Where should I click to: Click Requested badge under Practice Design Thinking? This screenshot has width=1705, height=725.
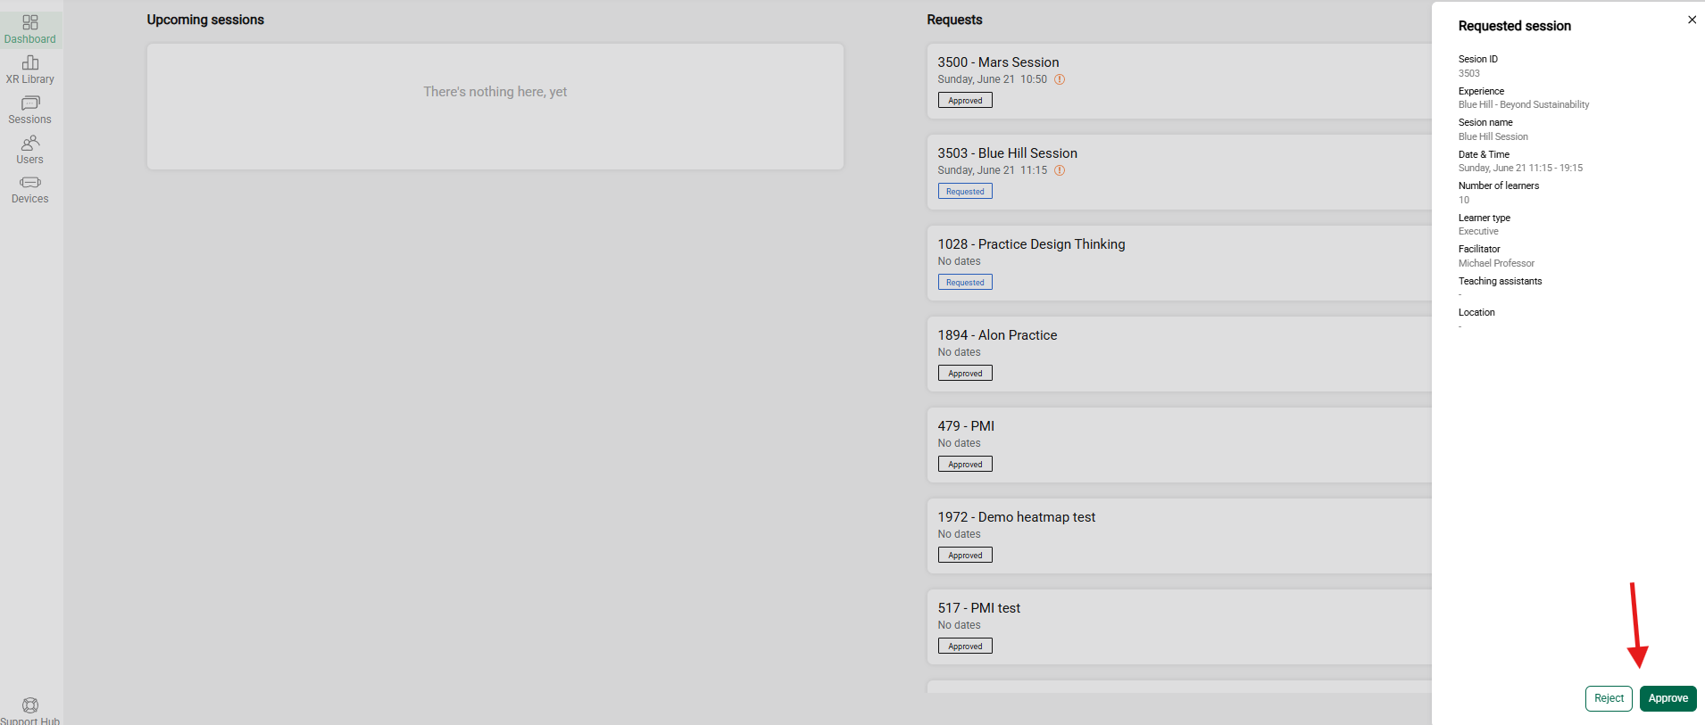click(x=965, y=283)
